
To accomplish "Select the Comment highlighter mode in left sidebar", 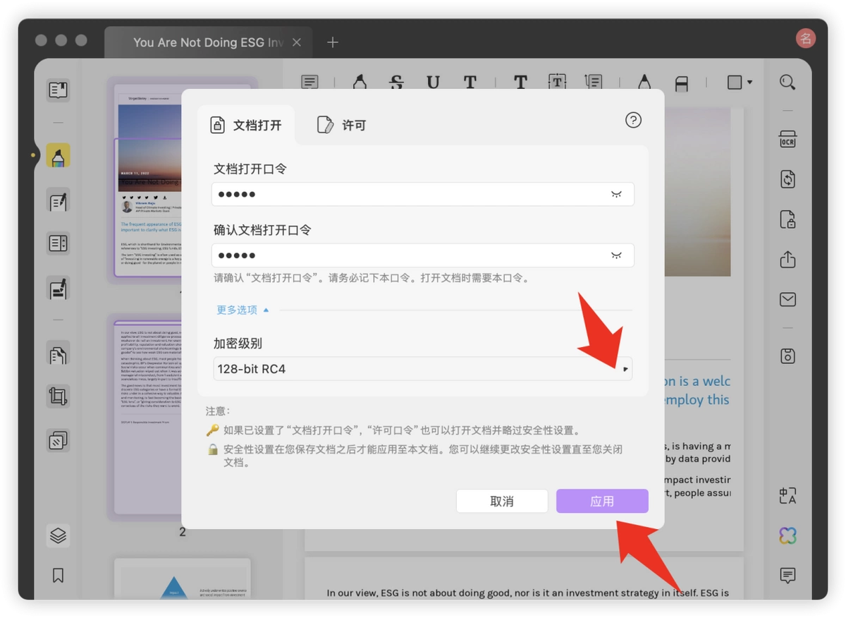I will tap(58, 156).
